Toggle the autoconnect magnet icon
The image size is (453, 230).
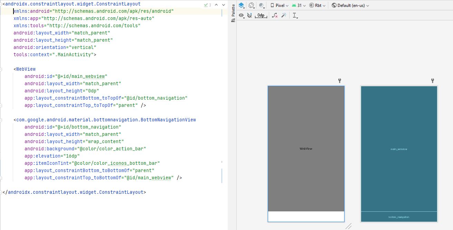pos(249,16)
